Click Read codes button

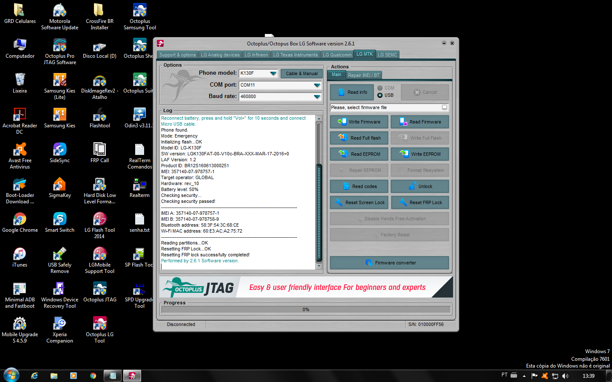(x=359, y=186)
